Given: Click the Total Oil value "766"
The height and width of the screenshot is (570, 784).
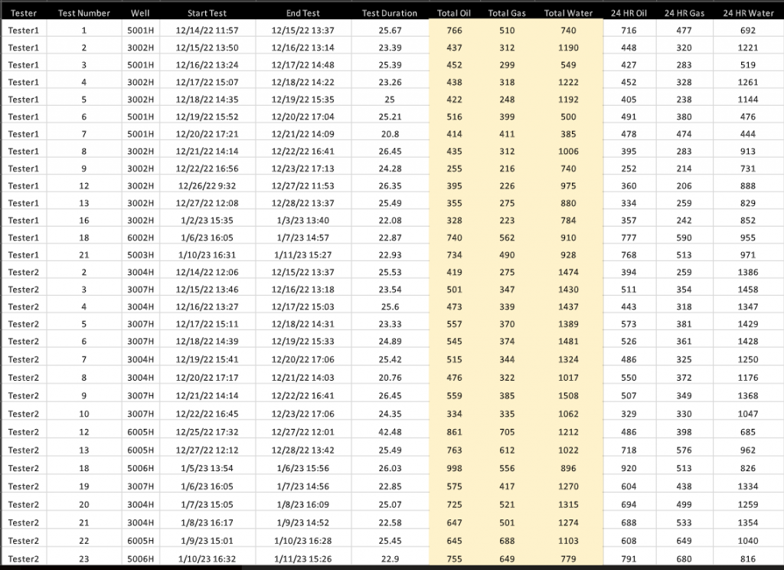Looking at the screenshot, I should (454, 31).
